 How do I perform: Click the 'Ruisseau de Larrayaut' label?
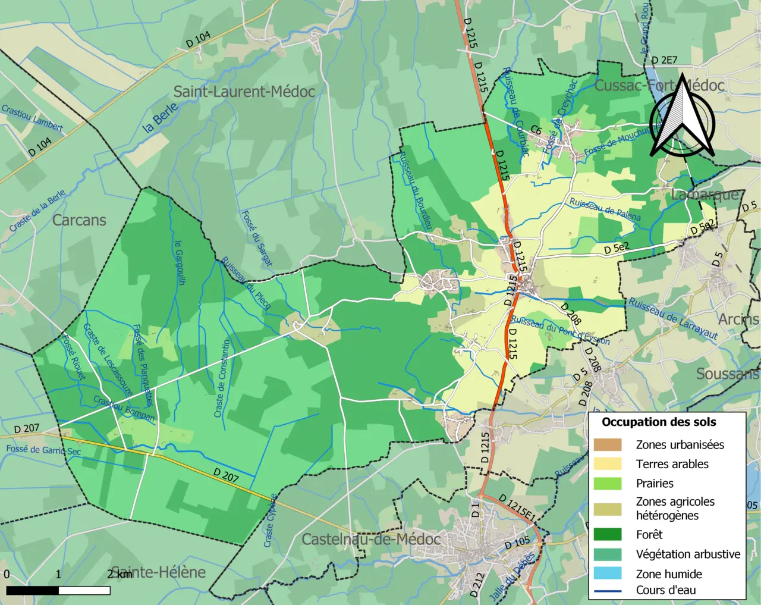click(x=674, y=318)
